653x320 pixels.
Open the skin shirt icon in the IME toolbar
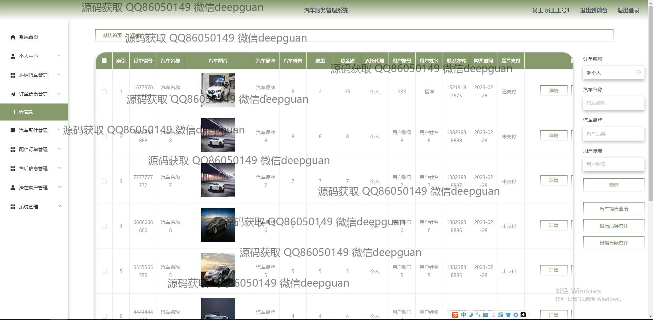(x=508, y=315)
